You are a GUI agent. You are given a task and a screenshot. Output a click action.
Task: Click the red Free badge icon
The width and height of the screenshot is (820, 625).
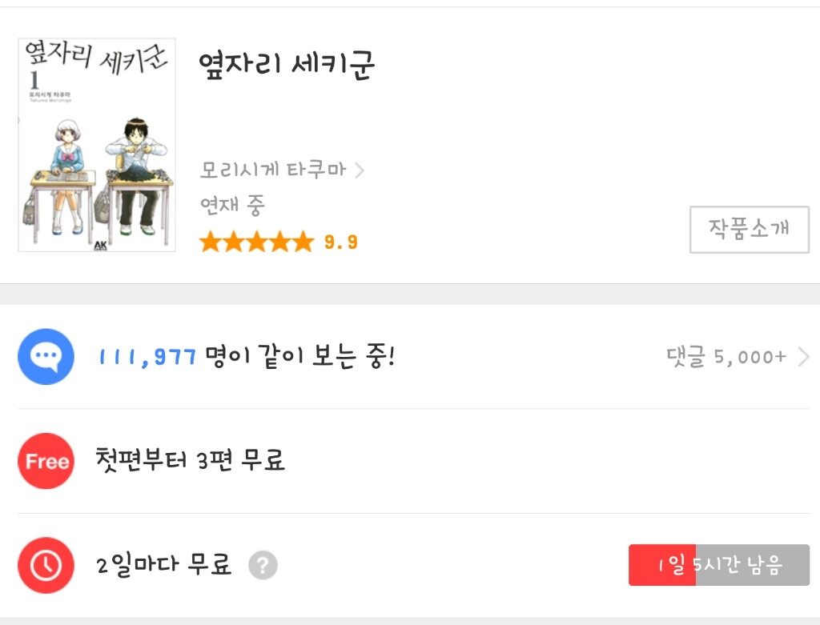[x=46, y=461]
